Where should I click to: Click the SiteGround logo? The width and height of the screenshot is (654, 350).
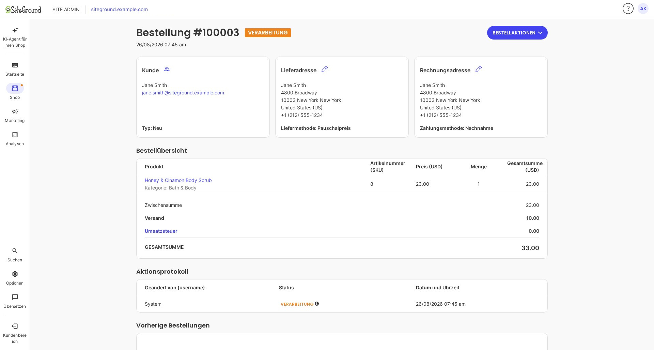23,9
